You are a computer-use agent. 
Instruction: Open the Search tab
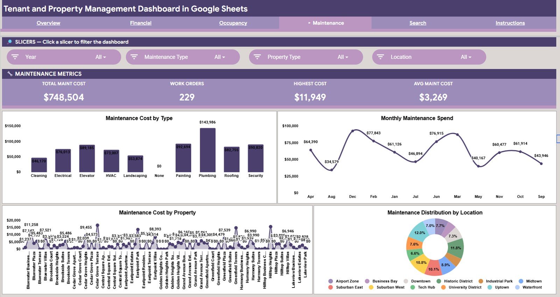point(418,23)
